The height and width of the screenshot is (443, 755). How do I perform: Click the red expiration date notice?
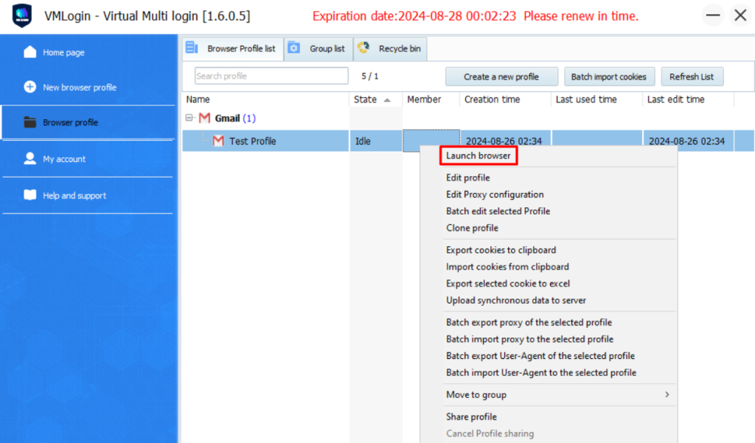(476, 16)
